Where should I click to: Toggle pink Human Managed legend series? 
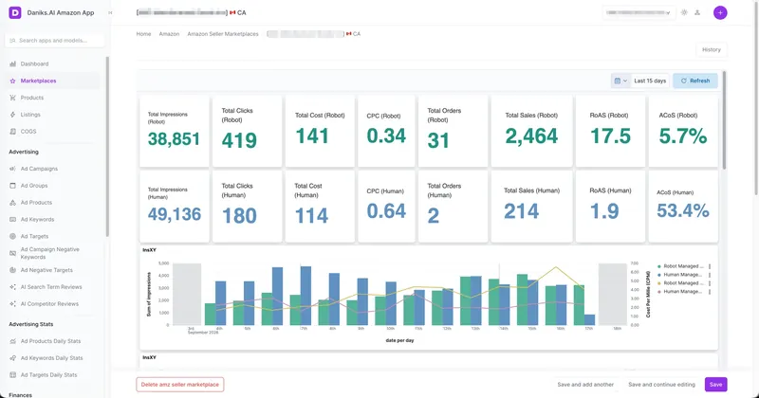tap(678, 292)
